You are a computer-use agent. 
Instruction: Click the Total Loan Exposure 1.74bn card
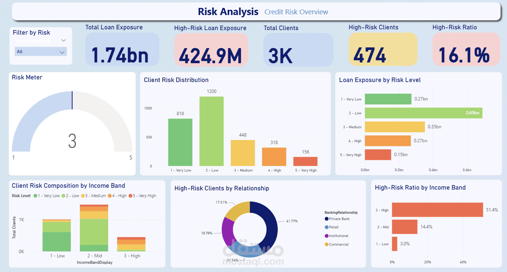(122, 49)
